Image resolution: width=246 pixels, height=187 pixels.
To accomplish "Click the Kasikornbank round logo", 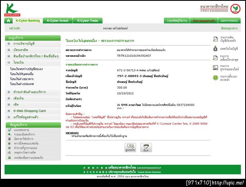I will coord(235,9).
